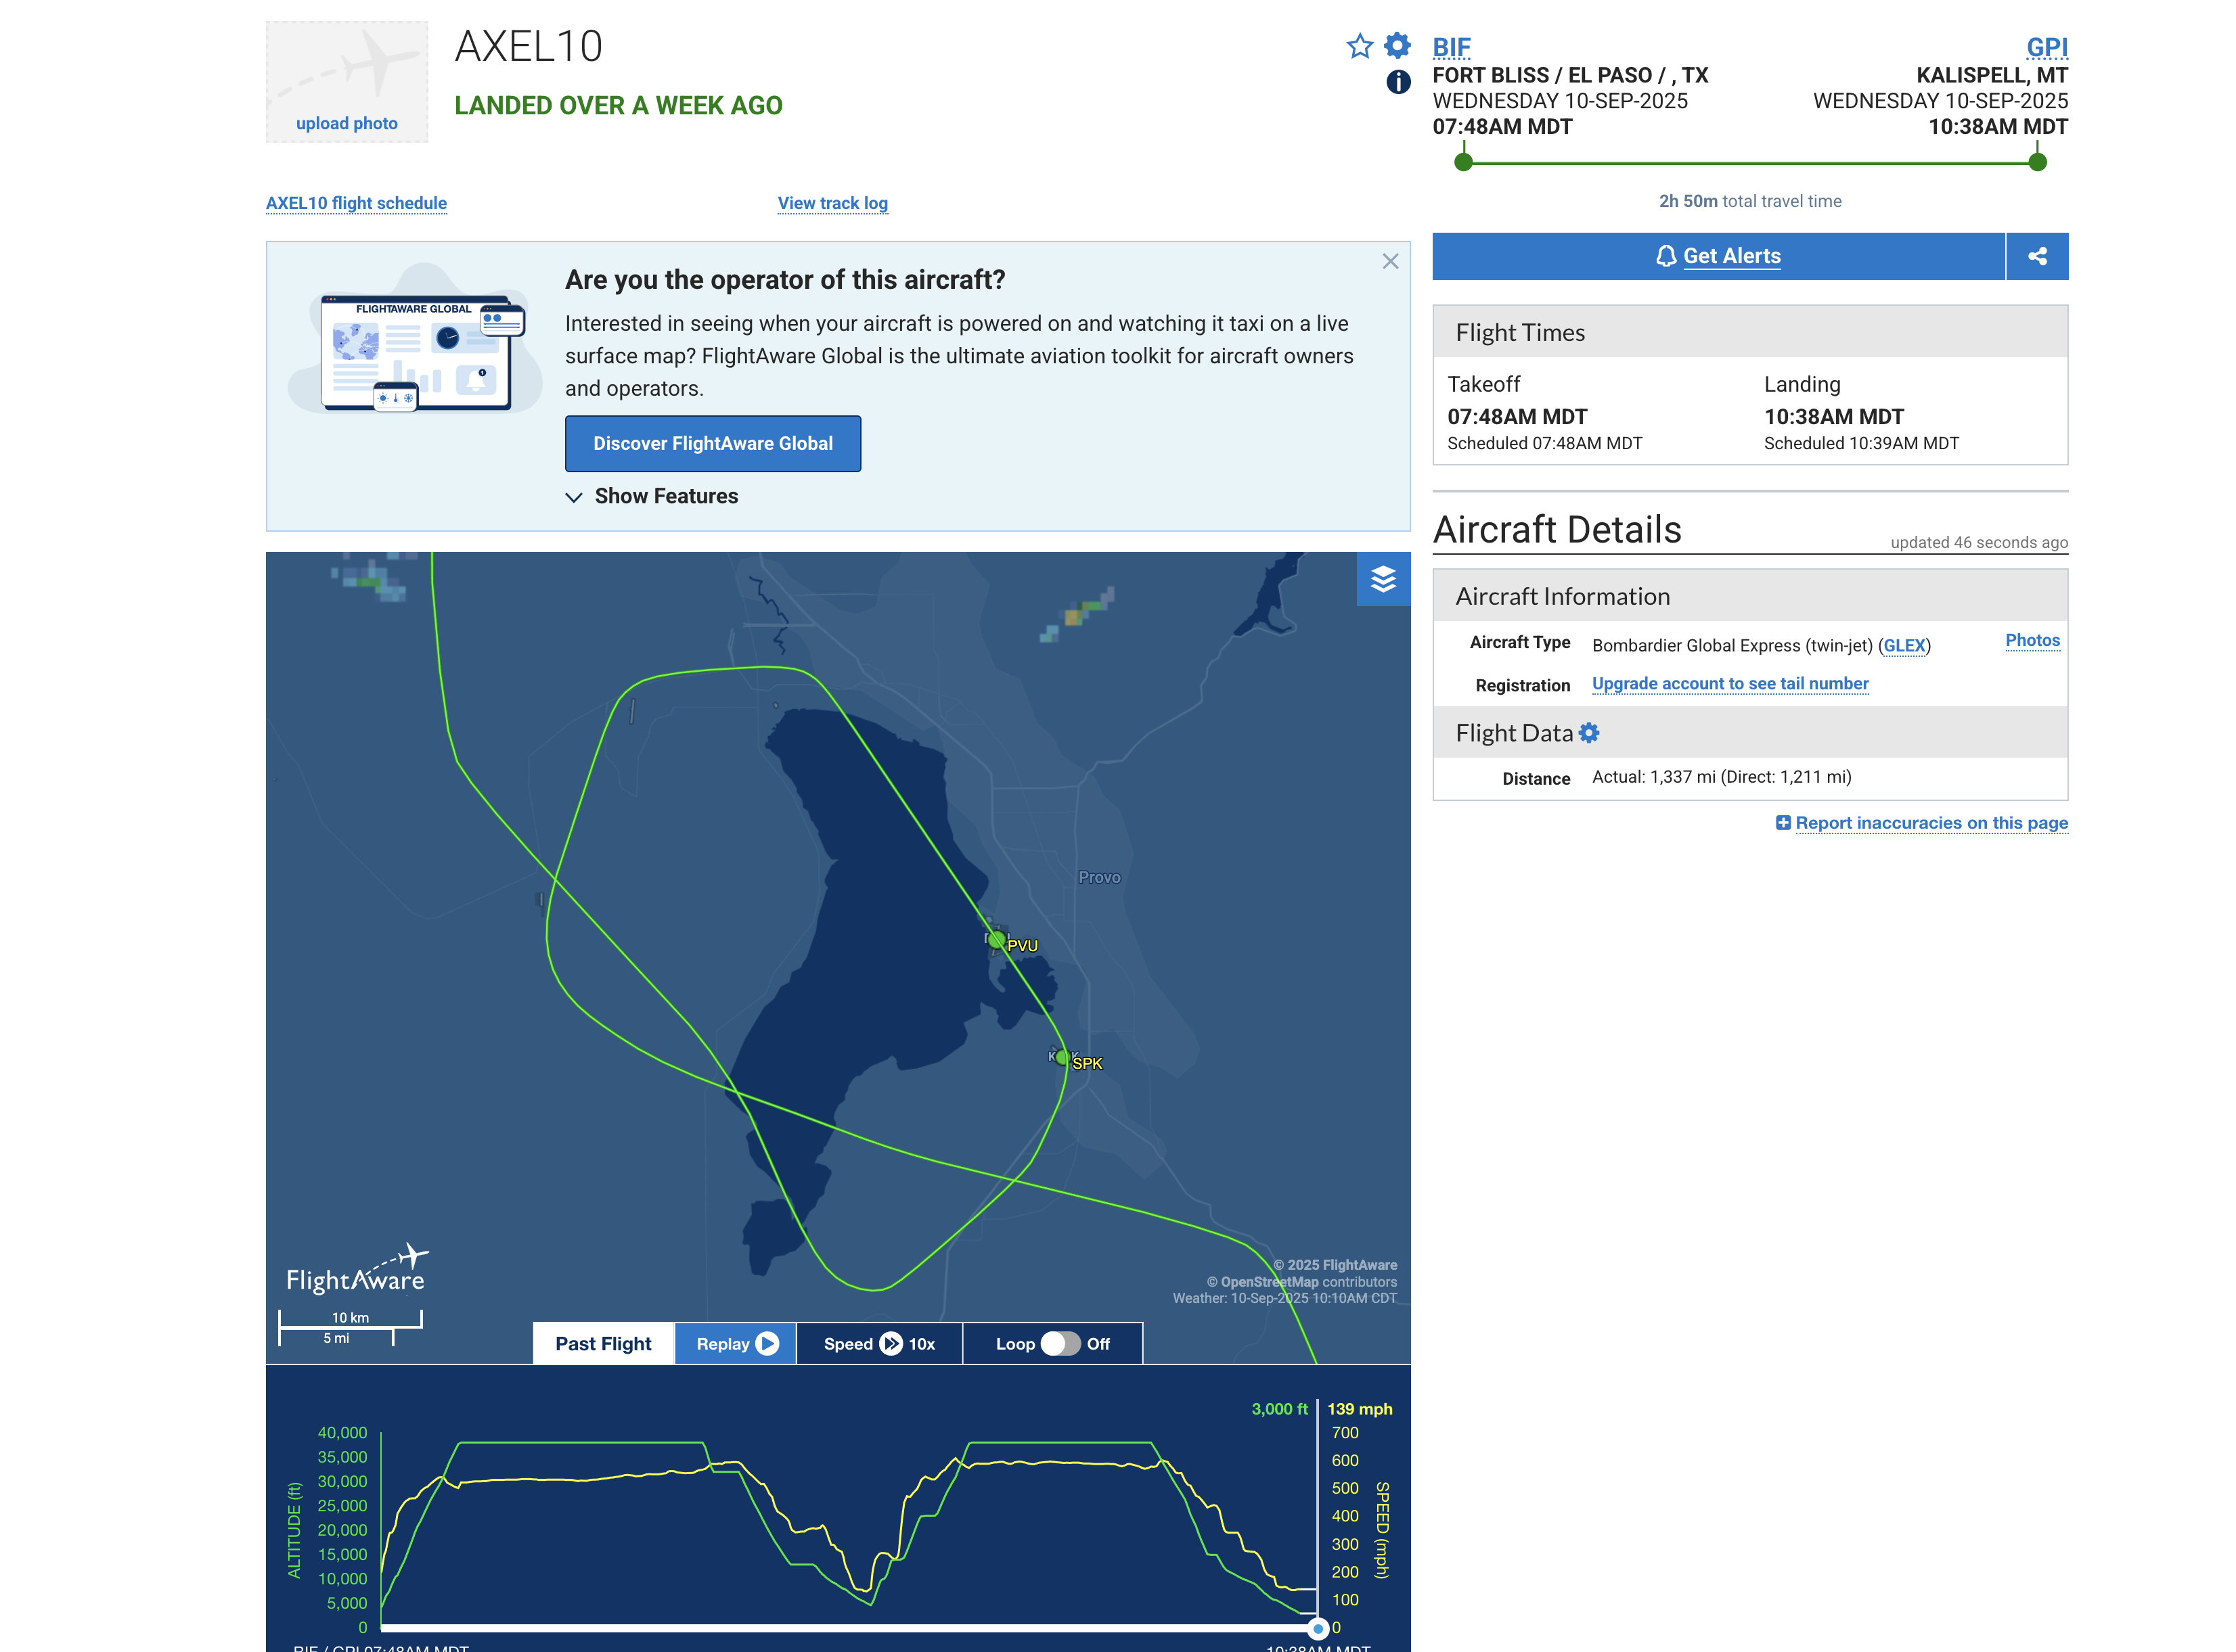Click 'Scheduled 07:48AM MDT' takeoff text
Screen dimensions: 2236x1652
coord(1544,444)
